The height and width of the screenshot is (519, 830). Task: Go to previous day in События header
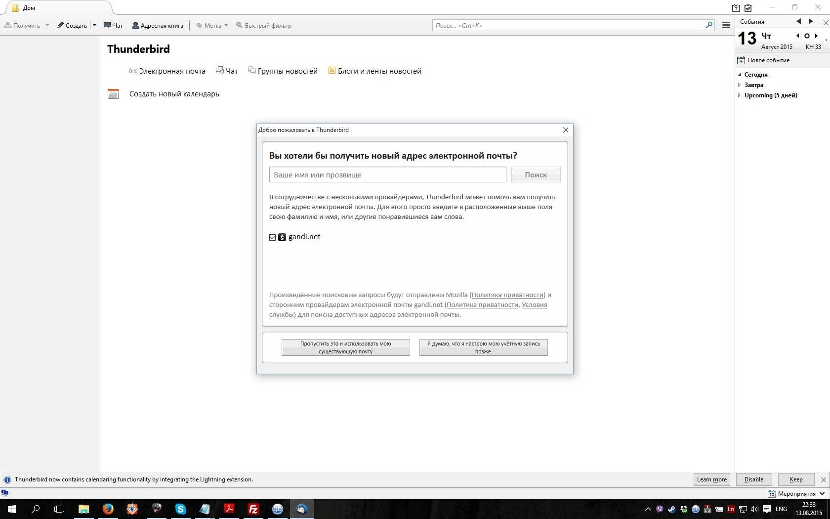798,21
